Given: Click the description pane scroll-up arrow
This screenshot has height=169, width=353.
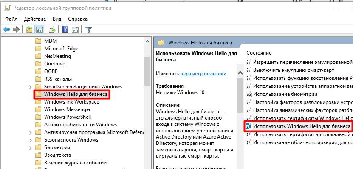Looking at the screenshot, I should coord(240,73).
